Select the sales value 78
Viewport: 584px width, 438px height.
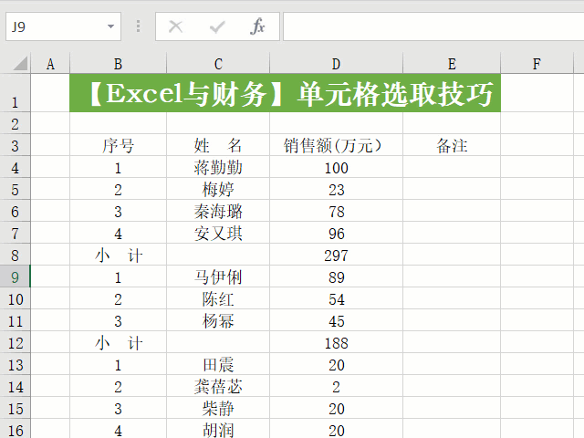[337, 211]
